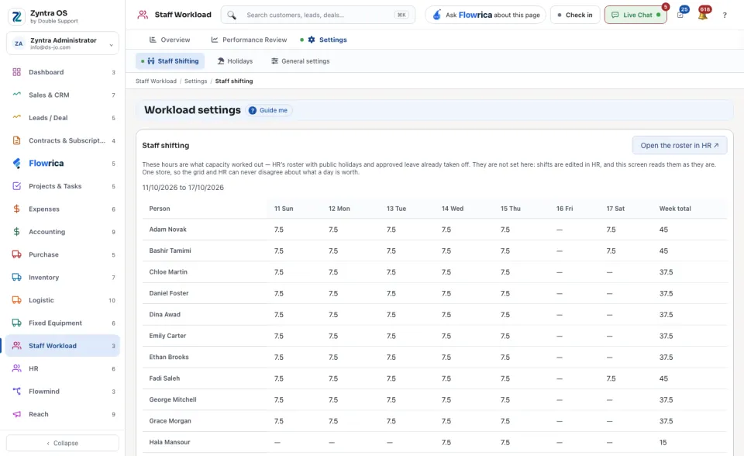This screenshot has height=456, width=744.
Task: Click the Zyntra OS logo icon
Action: [x=16, y=16]
